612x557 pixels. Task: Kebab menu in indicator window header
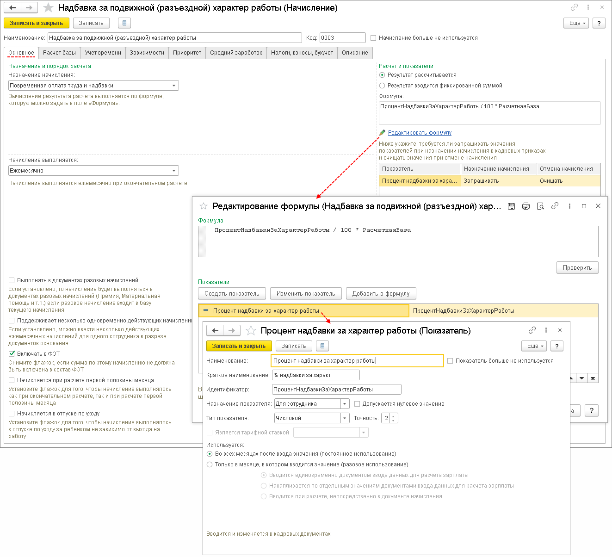pos(546,330)
